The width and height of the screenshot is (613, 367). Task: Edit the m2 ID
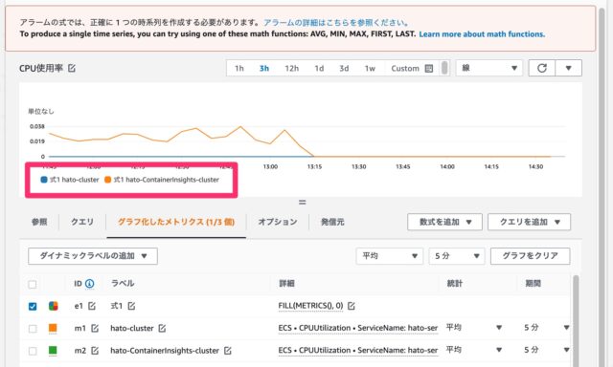click(95, 351)
